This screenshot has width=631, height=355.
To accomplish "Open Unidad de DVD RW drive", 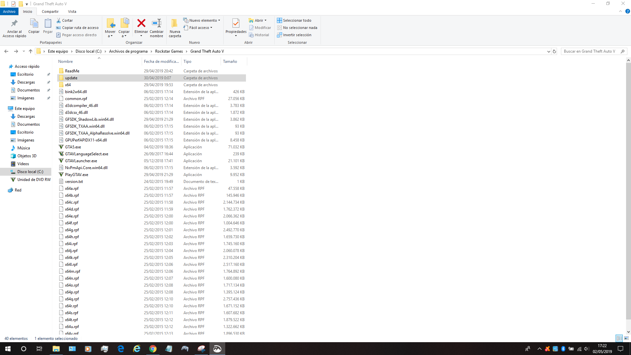I will point(34,180).
